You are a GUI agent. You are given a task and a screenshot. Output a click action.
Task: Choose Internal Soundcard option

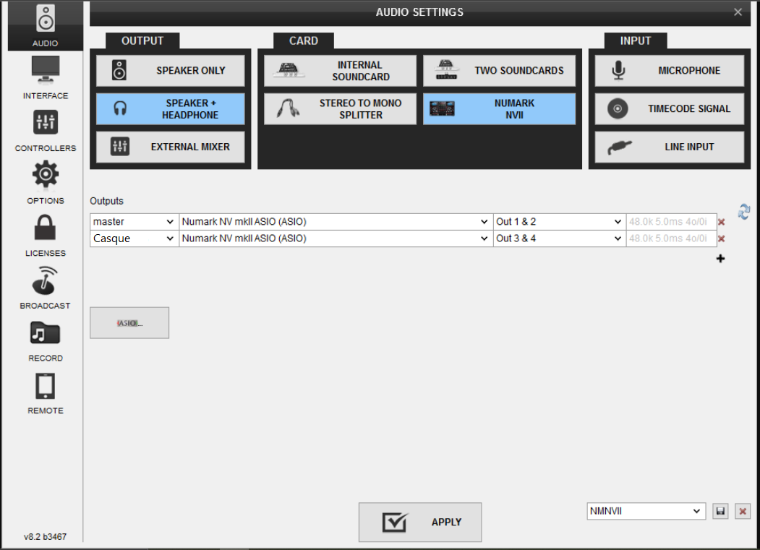tap(340, 71)
